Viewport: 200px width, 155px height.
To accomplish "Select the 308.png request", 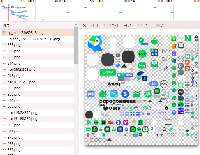I will (x=37, y=57).
